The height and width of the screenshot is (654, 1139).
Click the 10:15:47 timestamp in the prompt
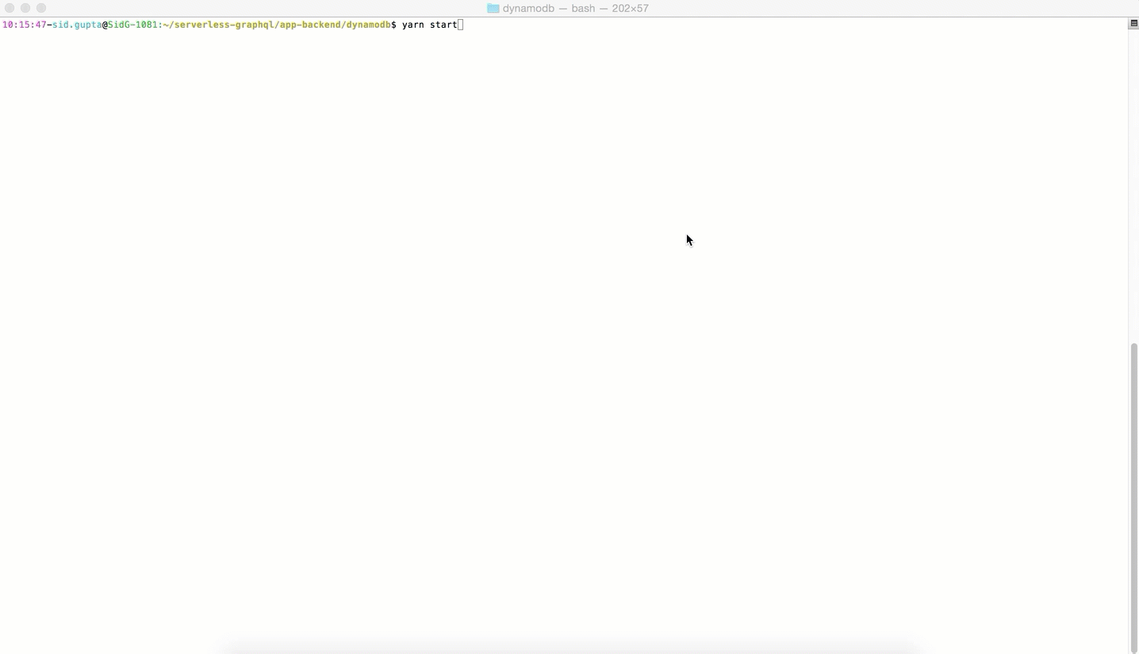24,25
